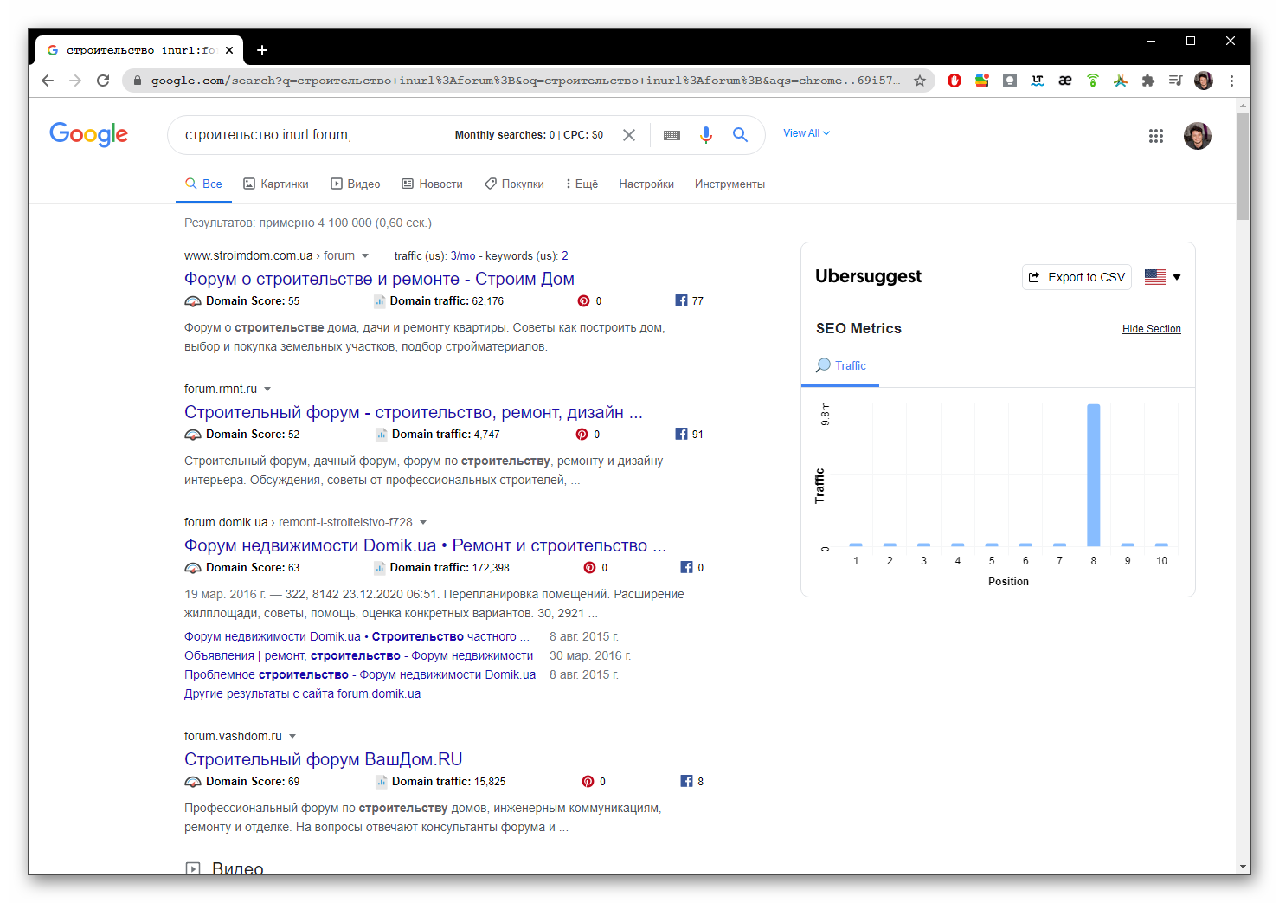This screenshot has height=903, width=1279.
Task: Select the Все search tab
Action: point(203,184)
